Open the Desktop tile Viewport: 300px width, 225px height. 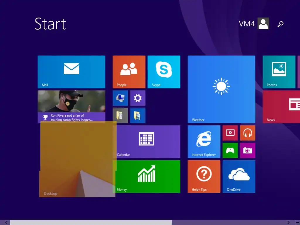[77, 159]
